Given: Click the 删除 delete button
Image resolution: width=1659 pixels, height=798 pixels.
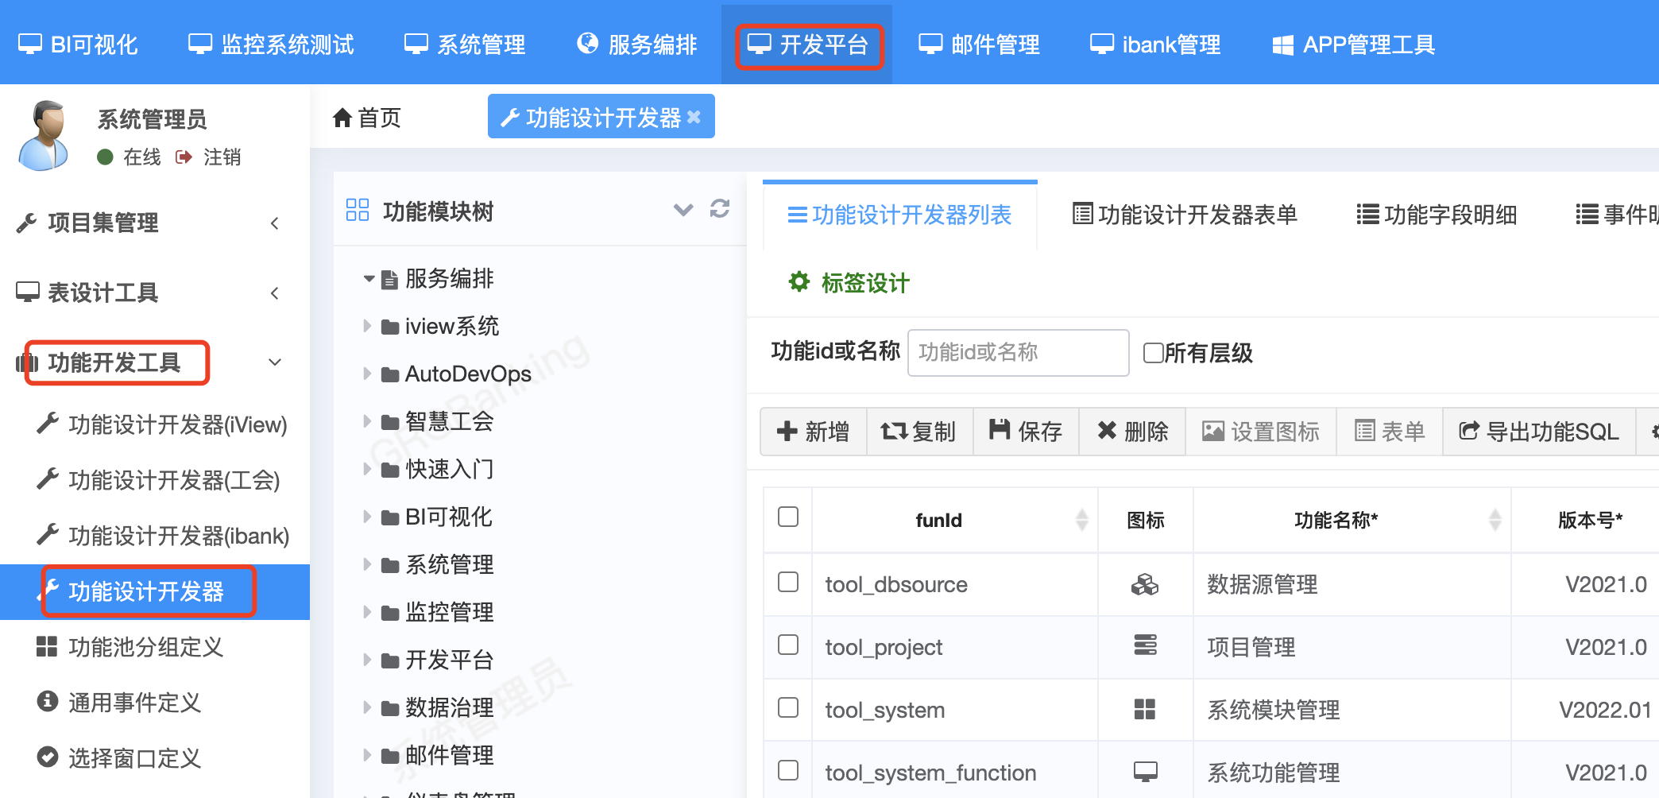Looking at the screenshot, I should coord(1132,432).
